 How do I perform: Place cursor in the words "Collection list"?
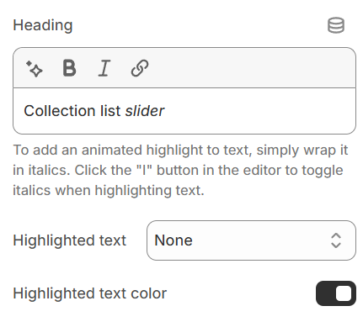pyautogui.click(x=72, y=111)
